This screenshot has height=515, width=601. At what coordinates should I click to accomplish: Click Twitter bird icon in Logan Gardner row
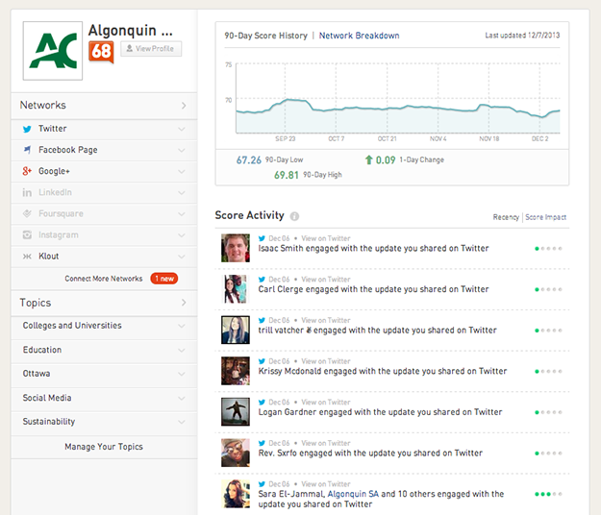pyautogui.click(x=262, y=402)
